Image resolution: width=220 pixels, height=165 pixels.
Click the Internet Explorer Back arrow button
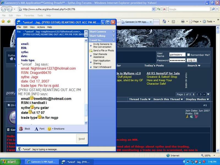pos(4,9)
